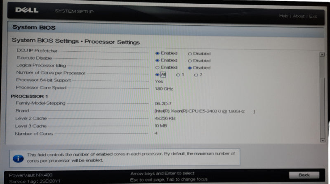Open the Help link in header
Viewport: 330px width, 184px height.
click(283, 16)
